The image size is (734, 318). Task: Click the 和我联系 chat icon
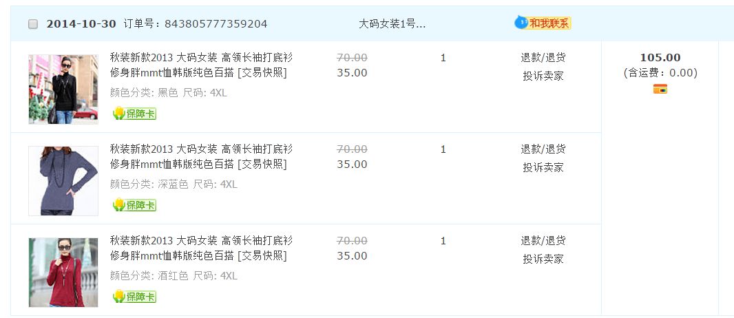(x=543, y=23)
